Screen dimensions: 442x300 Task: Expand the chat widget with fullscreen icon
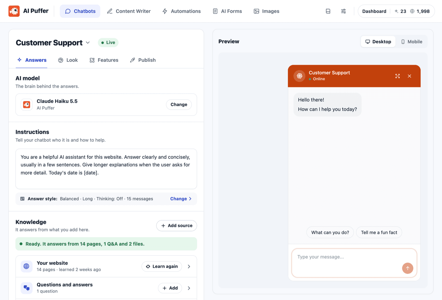(398, 76)
